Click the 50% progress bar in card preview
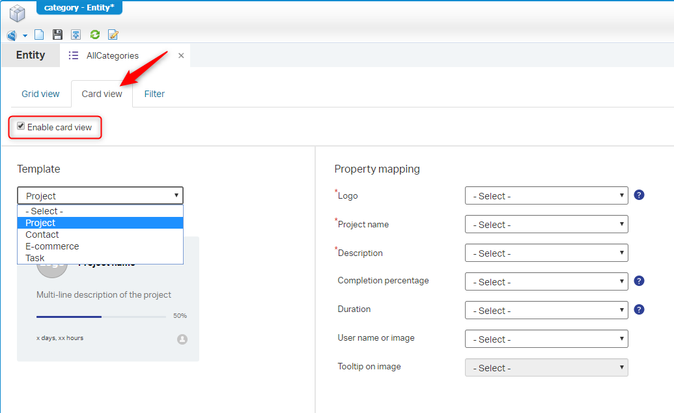Screen dimensions: 674x413 101,317
